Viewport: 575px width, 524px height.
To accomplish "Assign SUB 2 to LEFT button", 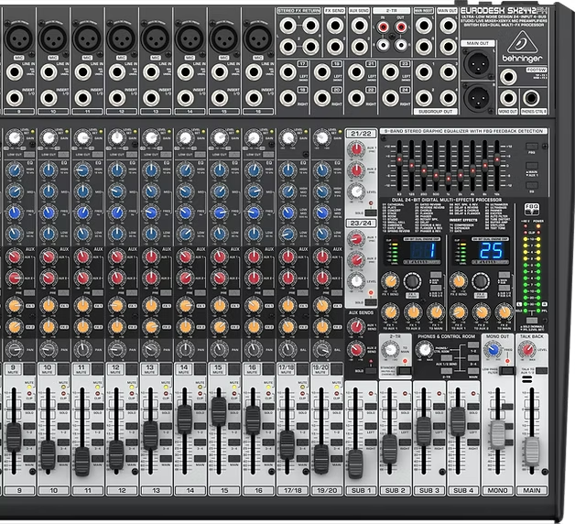I will 405,426.
